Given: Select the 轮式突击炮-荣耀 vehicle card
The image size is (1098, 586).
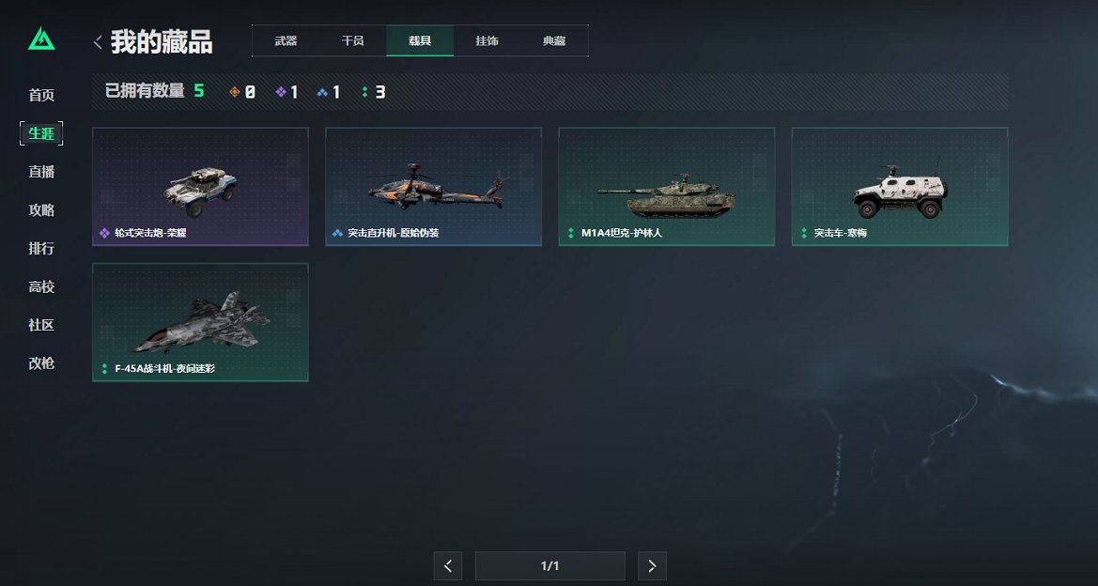Looking at the screenshot, I should point(200,187).
